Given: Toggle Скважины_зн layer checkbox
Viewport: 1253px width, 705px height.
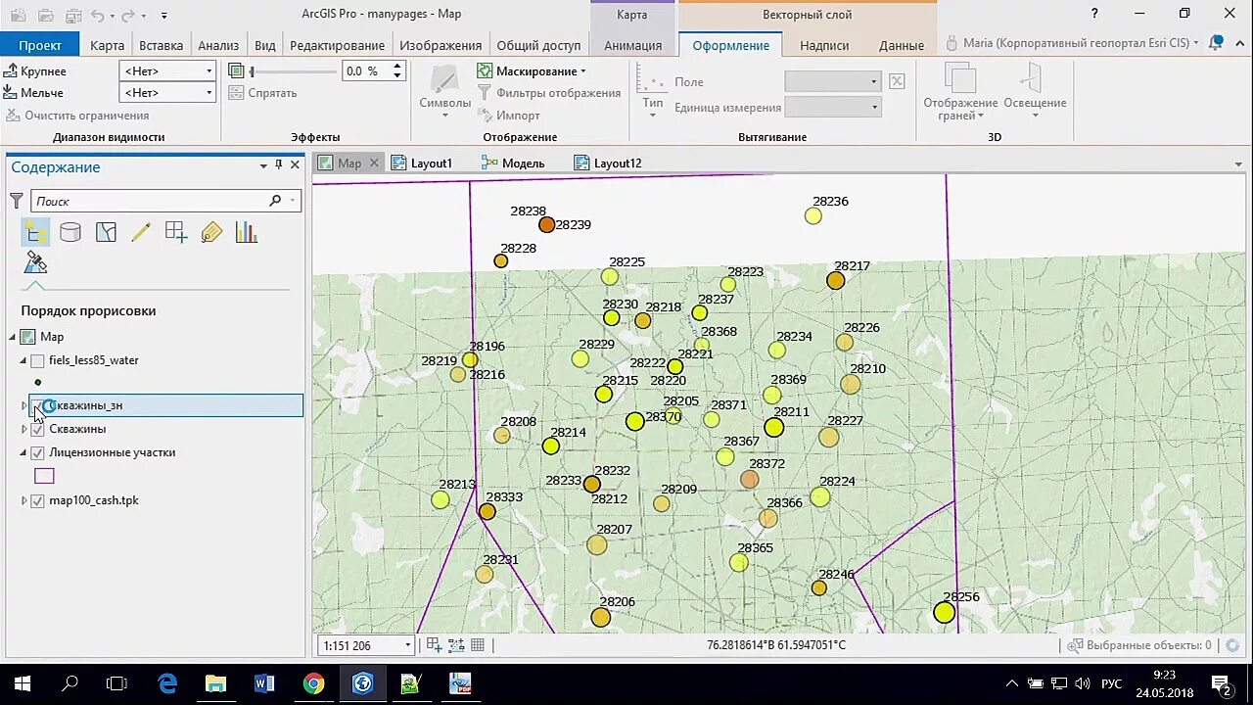Looking at the screenshot, I should (x=38, y=405).
